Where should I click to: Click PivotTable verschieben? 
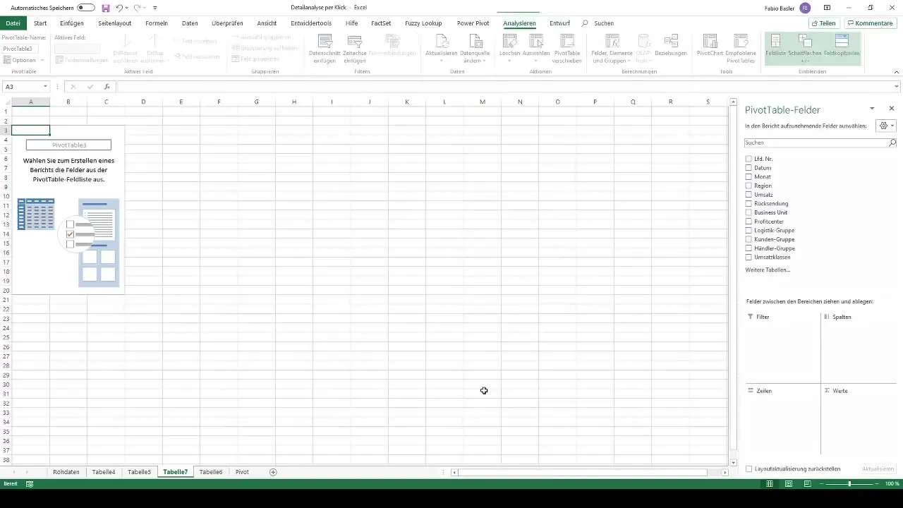(568, 48)
